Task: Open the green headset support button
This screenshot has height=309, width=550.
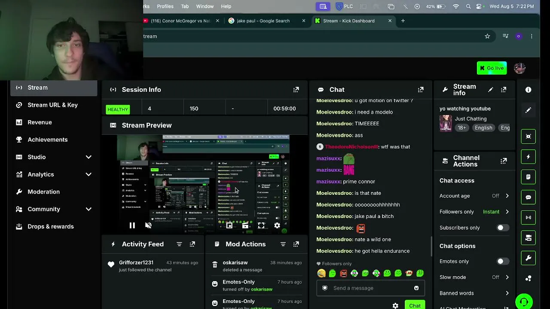Action: [524, 302]
